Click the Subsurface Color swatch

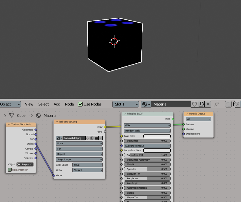(157, 150)
